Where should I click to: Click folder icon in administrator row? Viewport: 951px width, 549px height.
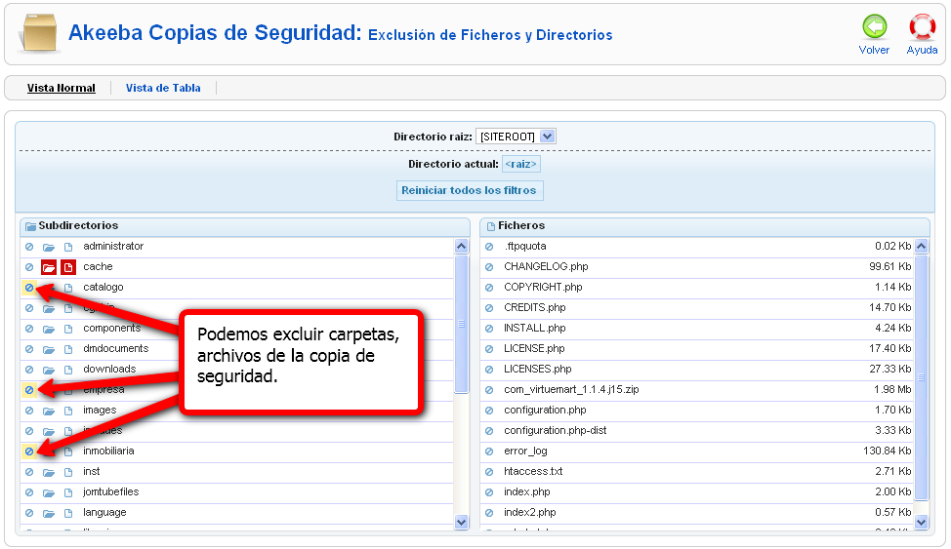[49, 248]
